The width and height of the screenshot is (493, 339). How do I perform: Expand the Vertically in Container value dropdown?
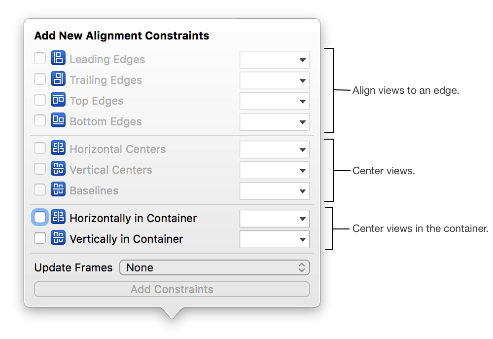click(x=275, y=239)
